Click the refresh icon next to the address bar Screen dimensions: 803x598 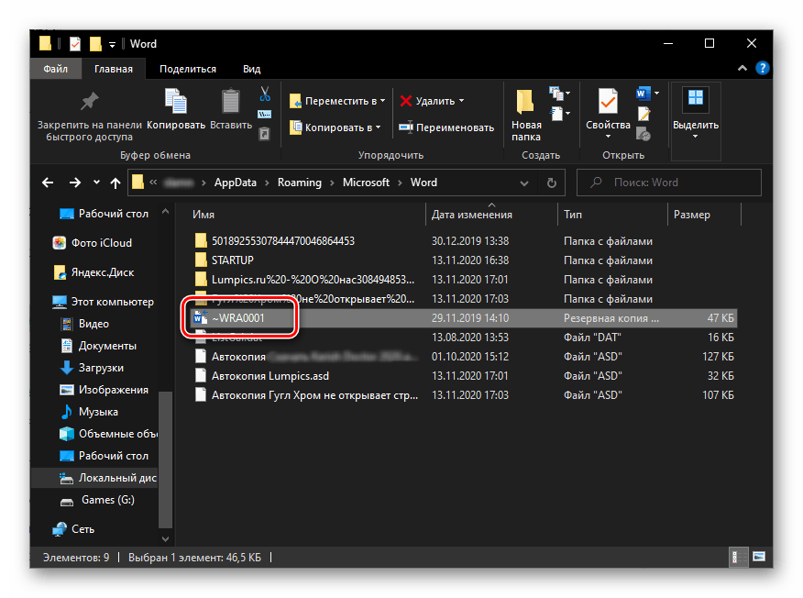click(x=552, y=183)
